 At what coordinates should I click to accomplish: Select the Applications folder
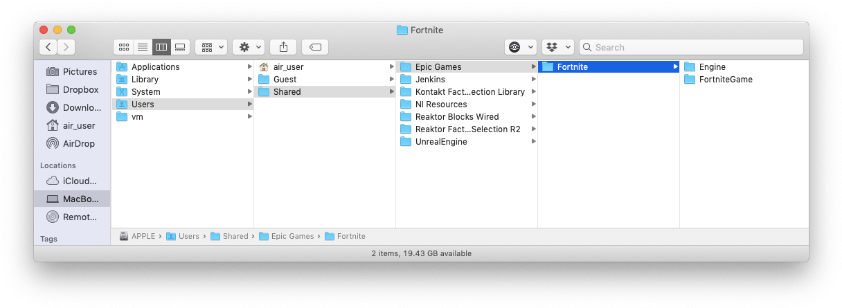pyautogui.click(x=183, y=66)
